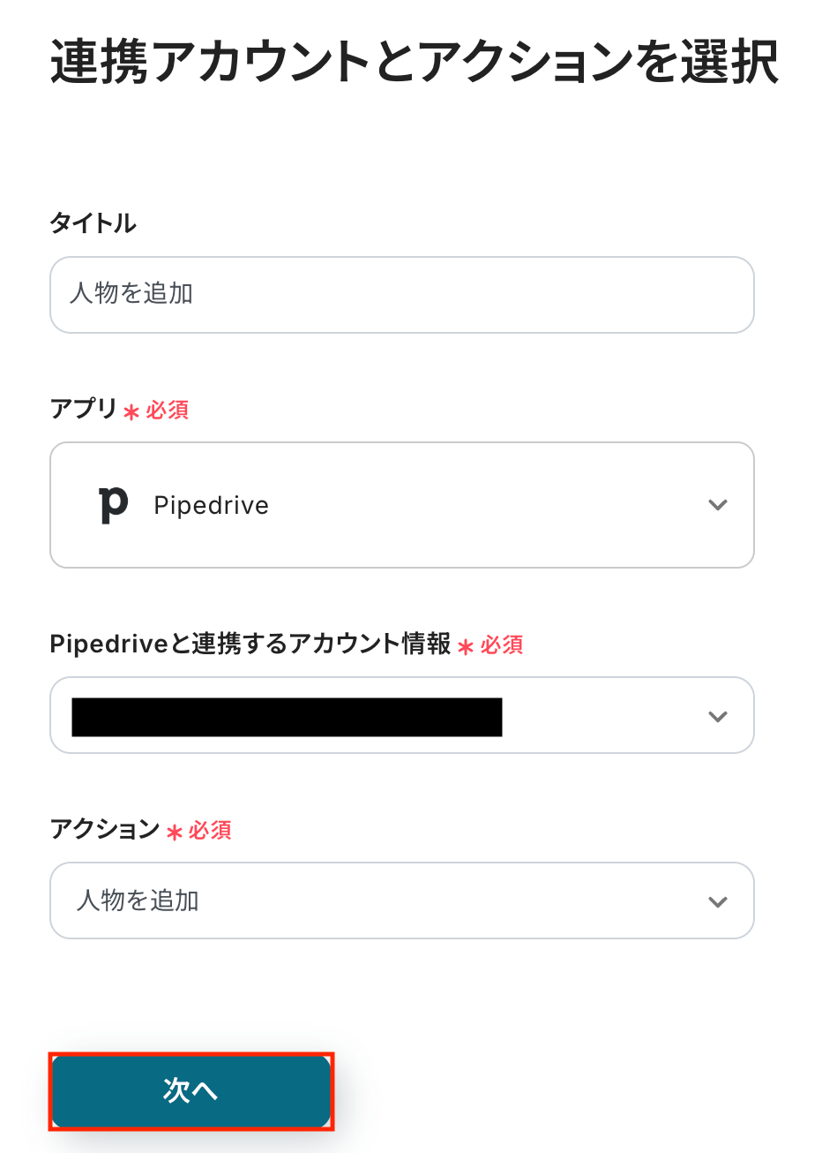Click the red asterisk beside アクション
Viewport: 822px width, 1153px height.
pos(175,832)
